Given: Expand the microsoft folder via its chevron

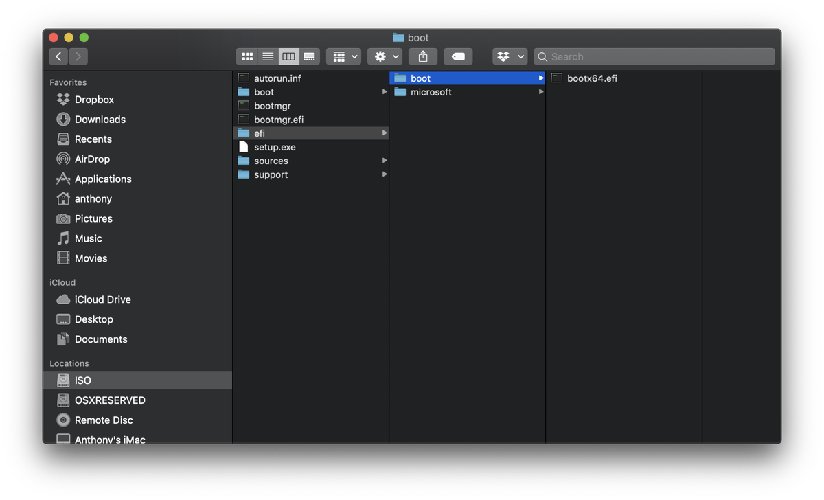Looking at the screenshot, I should [x=541, y=91].
